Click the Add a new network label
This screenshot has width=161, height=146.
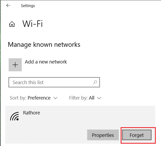(46, 62)
